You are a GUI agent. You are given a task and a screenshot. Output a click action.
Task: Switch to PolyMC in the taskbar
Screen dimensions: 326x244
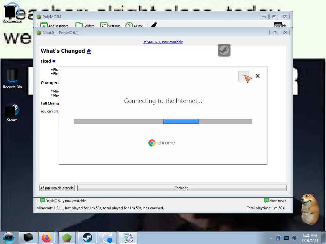click(x=67, y=238)
